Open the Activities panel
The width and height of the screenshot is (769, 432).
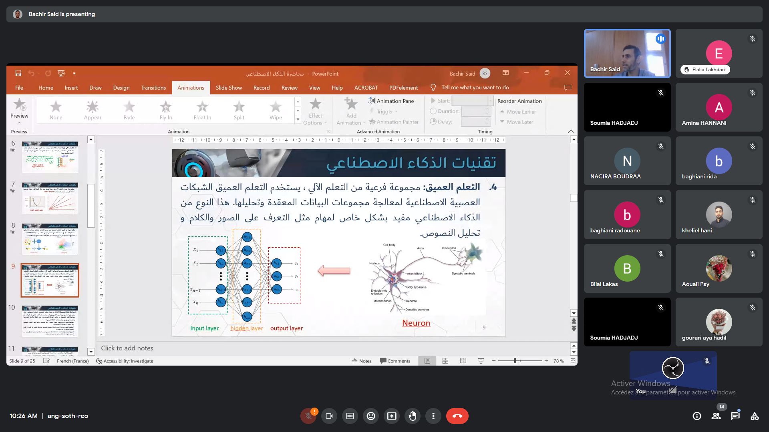(x=755, y=416)
